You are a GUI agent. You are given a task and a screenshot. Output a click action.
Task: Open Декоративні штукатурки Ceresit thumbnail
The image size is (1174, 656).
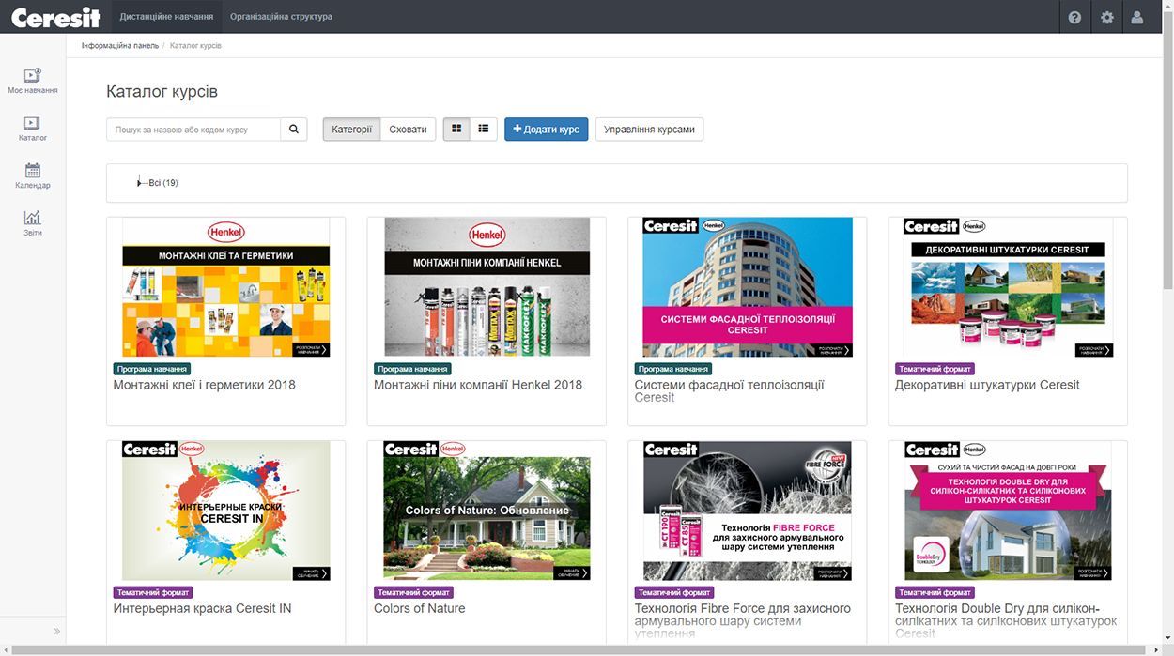(1008, 287)
